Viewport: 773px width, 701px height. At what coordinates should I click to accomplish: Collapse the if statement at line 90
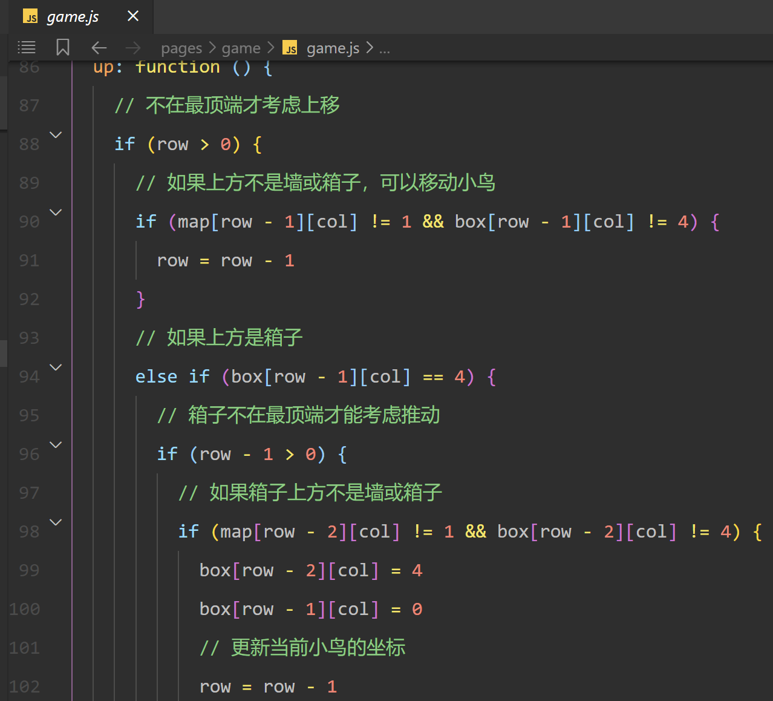click(55, 212)
